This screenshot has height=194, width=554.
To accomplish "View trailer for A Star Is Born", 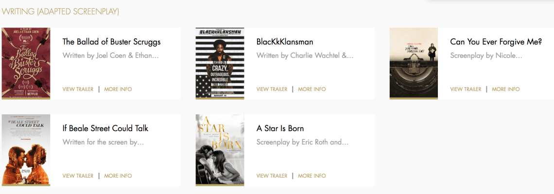I will tap(272, 176).
